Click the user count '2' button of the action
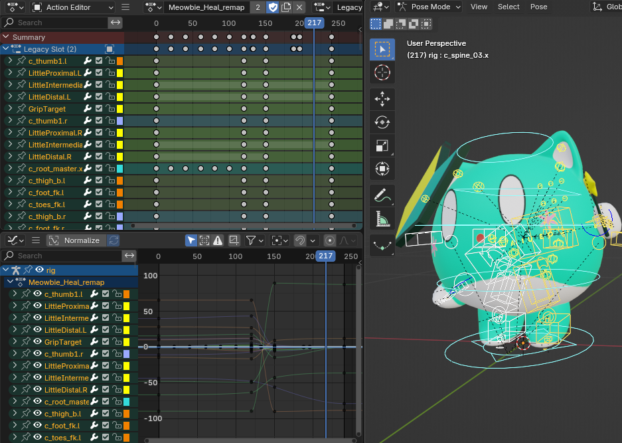This screenshot has width=622, height=443. pos(258,7)
